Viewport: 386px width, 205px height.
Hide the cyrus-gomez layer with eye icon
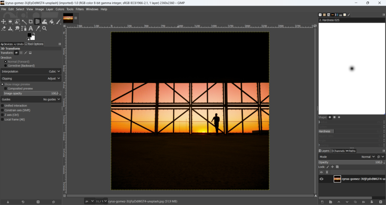click(x=322, y=179)
